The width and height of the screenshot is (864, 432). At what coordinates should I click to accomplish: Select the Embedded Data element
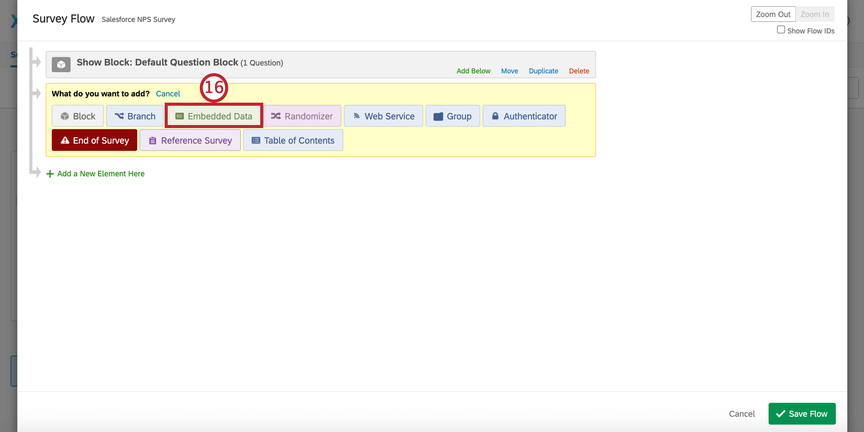pos(214,116)
